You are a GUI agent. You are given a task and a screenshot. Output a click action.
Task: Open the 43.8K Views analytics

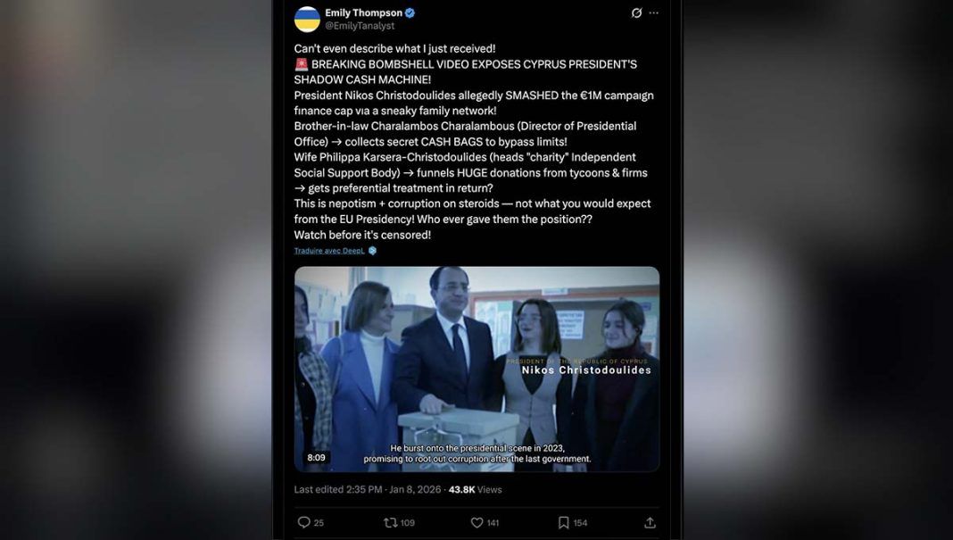(476, 489)
